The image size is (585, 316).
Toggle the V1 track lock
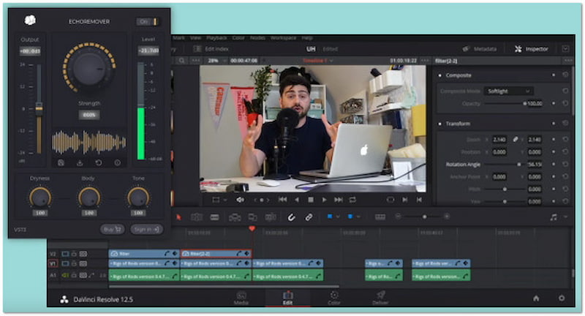(74, 263)
